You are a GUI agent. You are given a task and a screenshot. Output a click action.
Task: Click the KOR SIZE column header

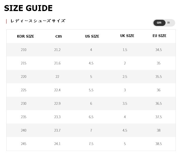coord(25,36)
